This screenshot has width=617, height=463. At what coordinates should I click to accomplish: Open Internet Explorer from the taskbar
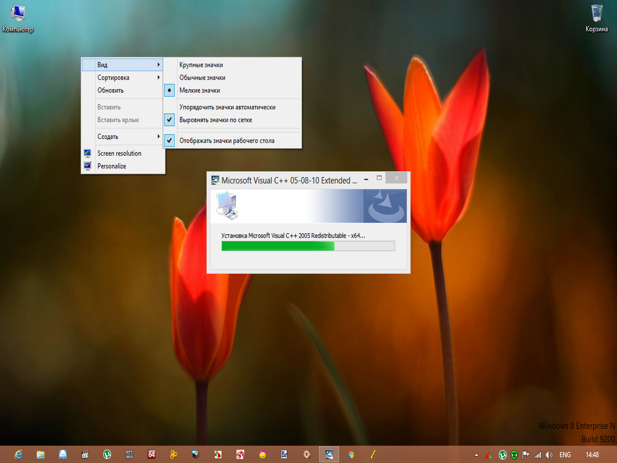18,454
